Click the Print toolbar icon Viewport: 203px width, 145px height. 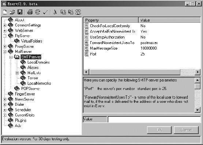pos(30,12)
